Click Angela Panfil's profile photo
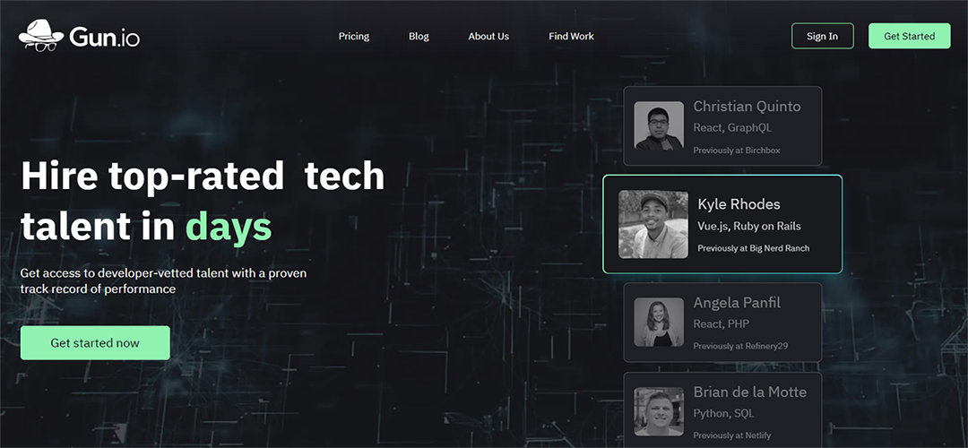The height and width of the screenshot is (448, 968). [x=659, y=323]
